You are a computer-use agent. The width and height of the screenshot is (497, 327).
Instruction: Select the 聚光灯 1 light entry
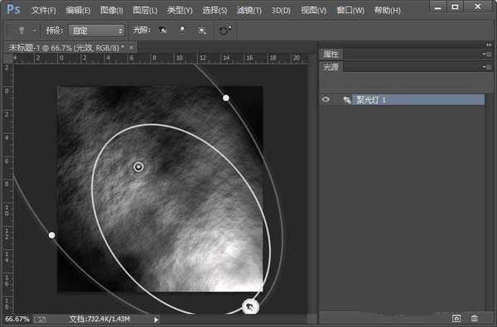[x=418, y=100]
